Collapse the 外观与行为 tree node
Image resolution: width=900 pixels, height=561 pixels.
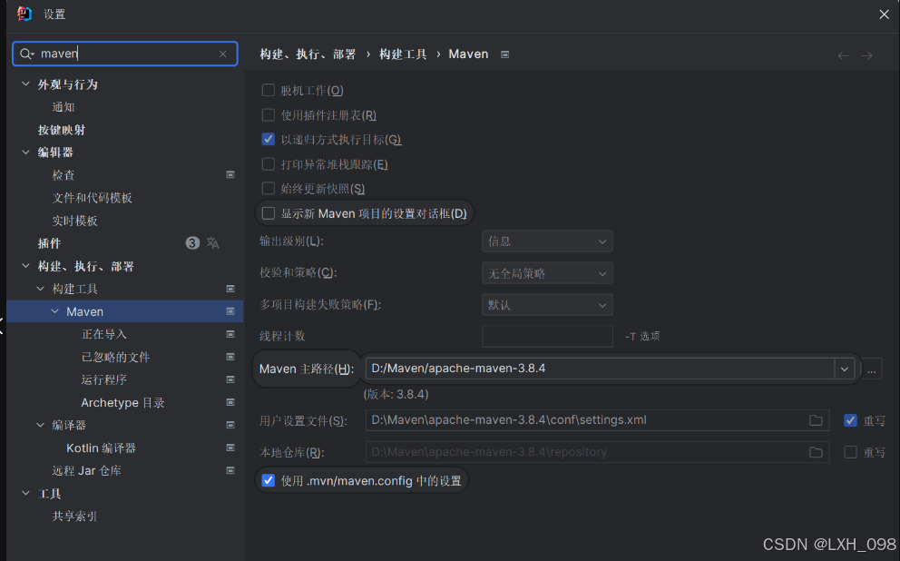click(x=25, y=84)
